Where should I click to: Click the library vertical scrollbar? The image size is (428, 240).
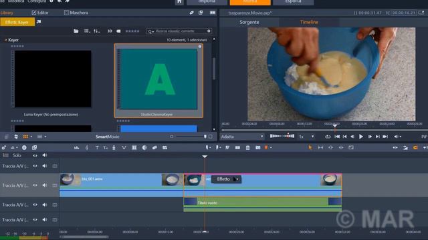(x=214, y=69)
